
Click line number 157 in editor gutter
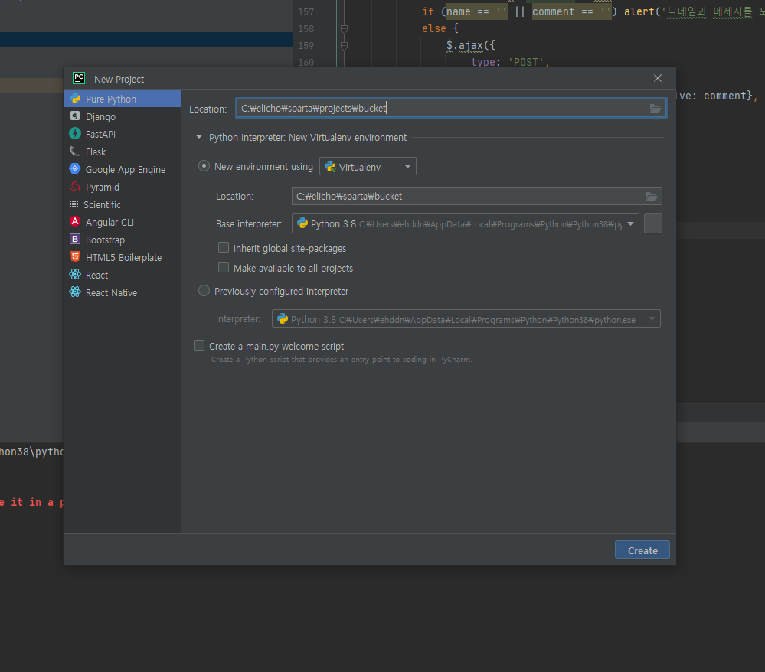pos(306,11)
